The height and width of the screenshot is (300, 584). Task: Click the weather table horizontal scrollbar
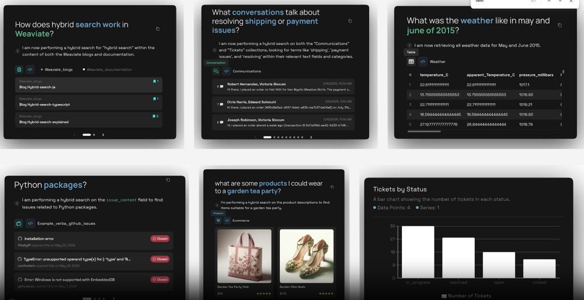[x=424, y=131]
